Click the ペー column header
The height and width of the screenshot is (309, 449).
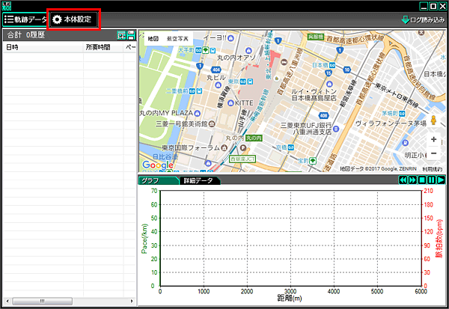click(130, 47)
